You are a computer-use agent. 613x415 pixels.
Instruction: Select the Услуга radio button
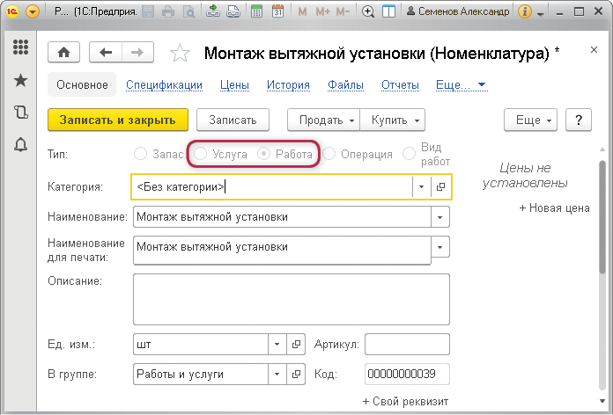point(201,154)
